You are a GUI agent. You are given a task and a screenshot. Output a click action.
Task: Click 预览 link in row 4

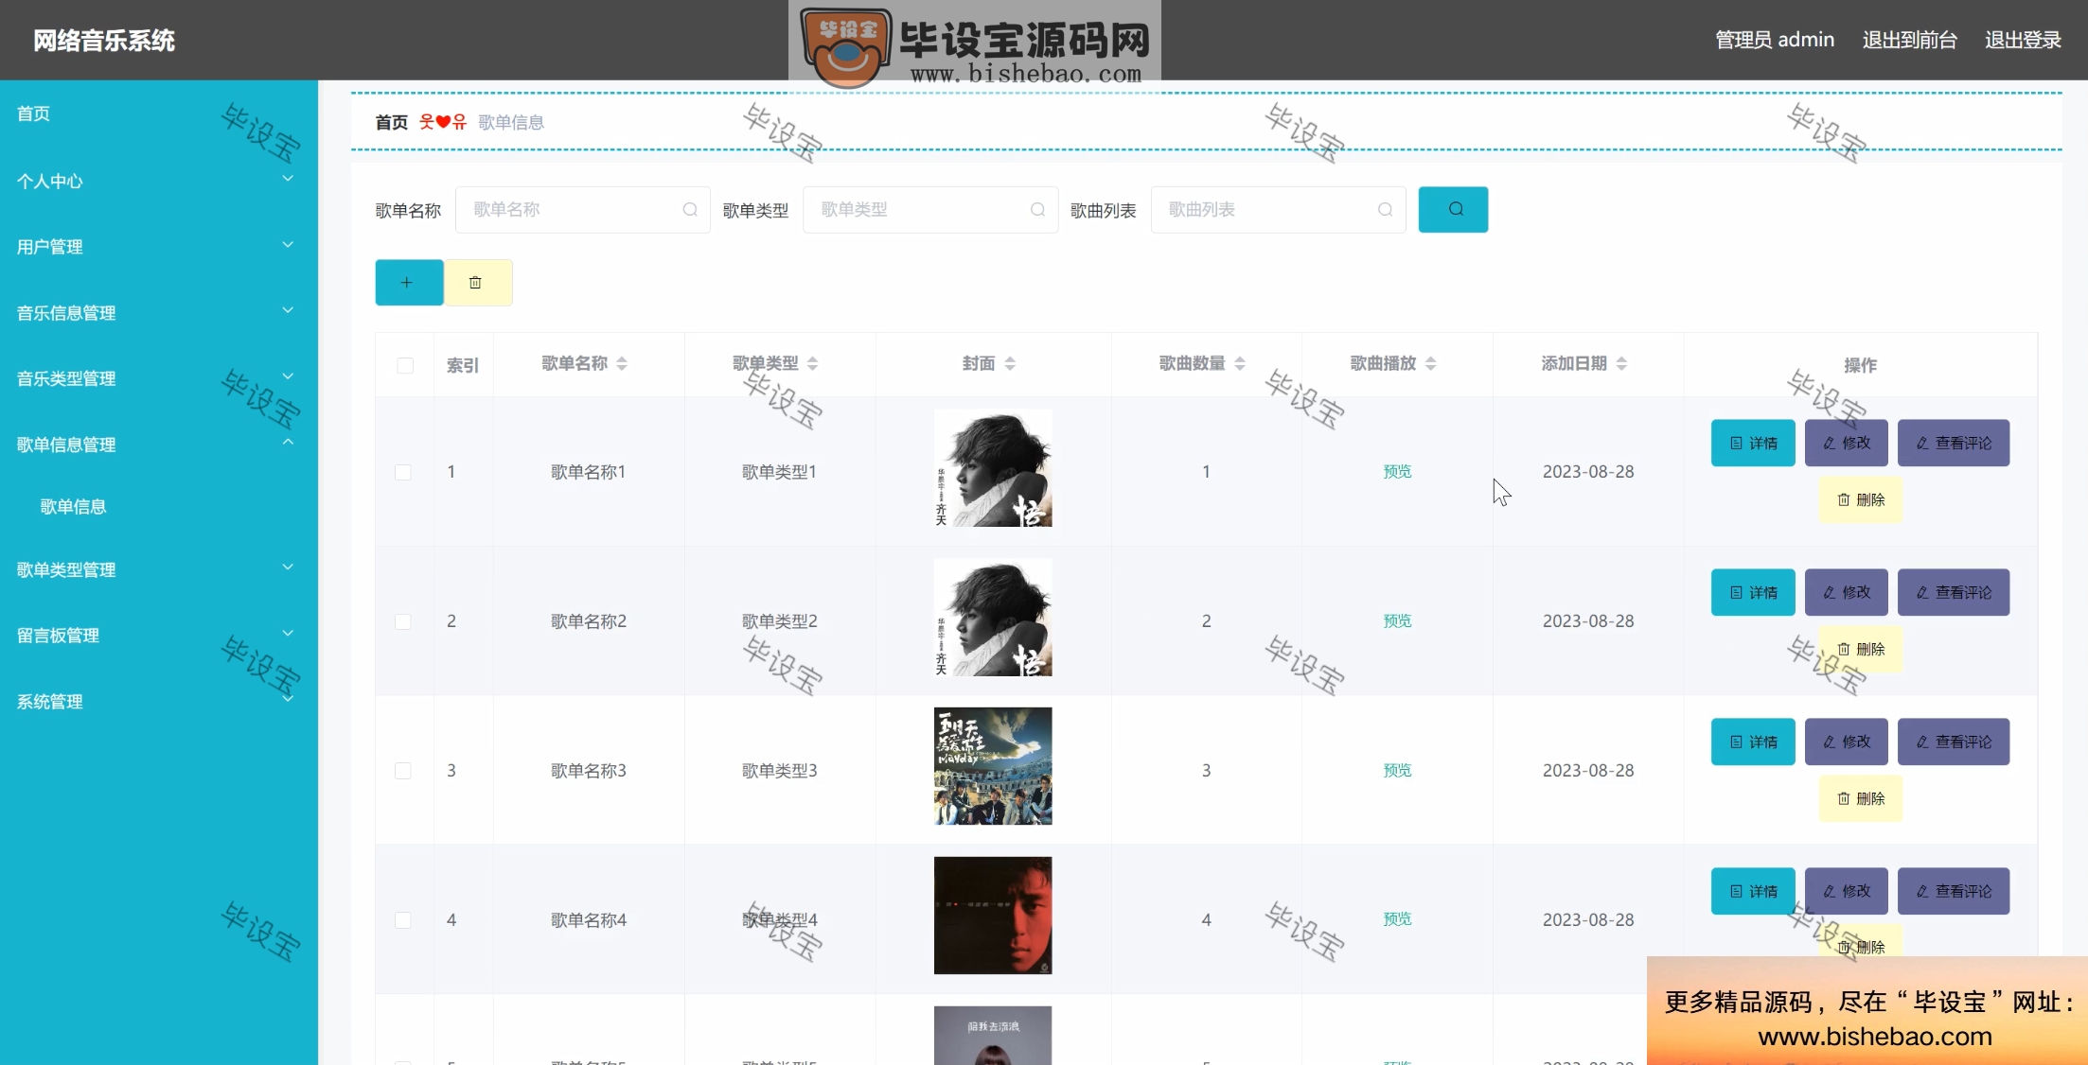1397,918
